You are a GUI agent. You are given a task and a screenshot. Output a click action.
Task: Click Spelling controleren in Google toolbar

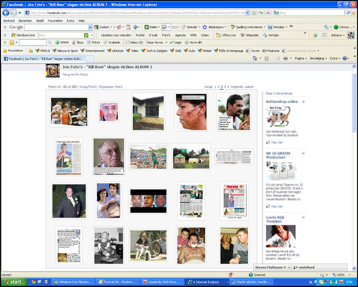tap(248, 27)
